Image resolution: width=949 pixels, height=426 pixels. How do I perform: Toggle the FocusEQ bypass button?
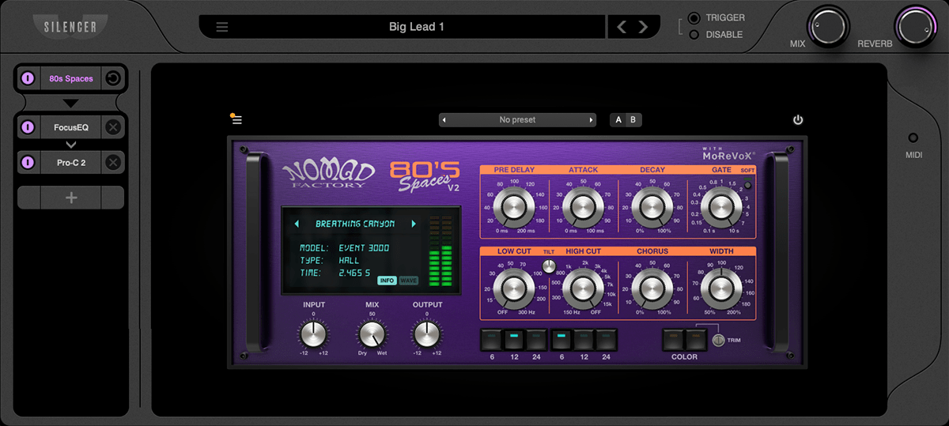coord(28,127)
